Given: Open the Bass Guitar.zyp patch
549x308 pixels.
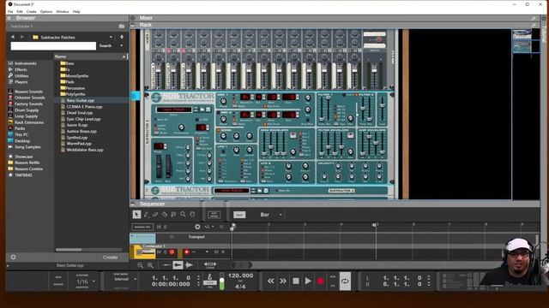Looking at the screenshot, I should click(80, 100).
